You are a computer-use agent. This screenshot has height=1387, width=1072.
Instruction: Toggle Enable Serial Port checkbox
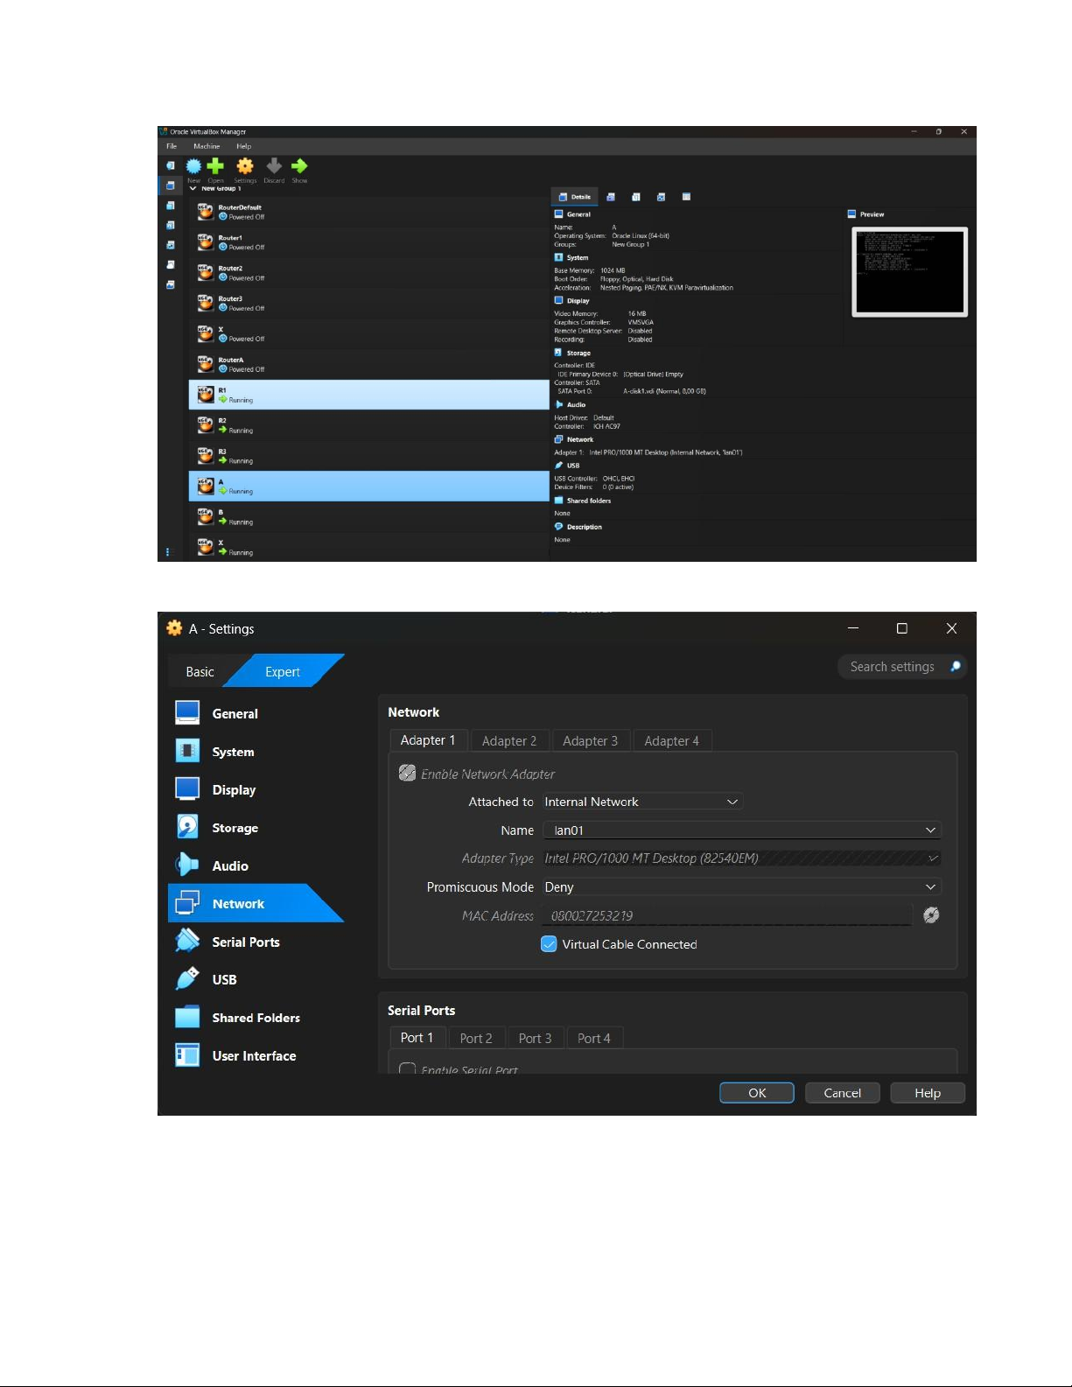[408, 1069]
